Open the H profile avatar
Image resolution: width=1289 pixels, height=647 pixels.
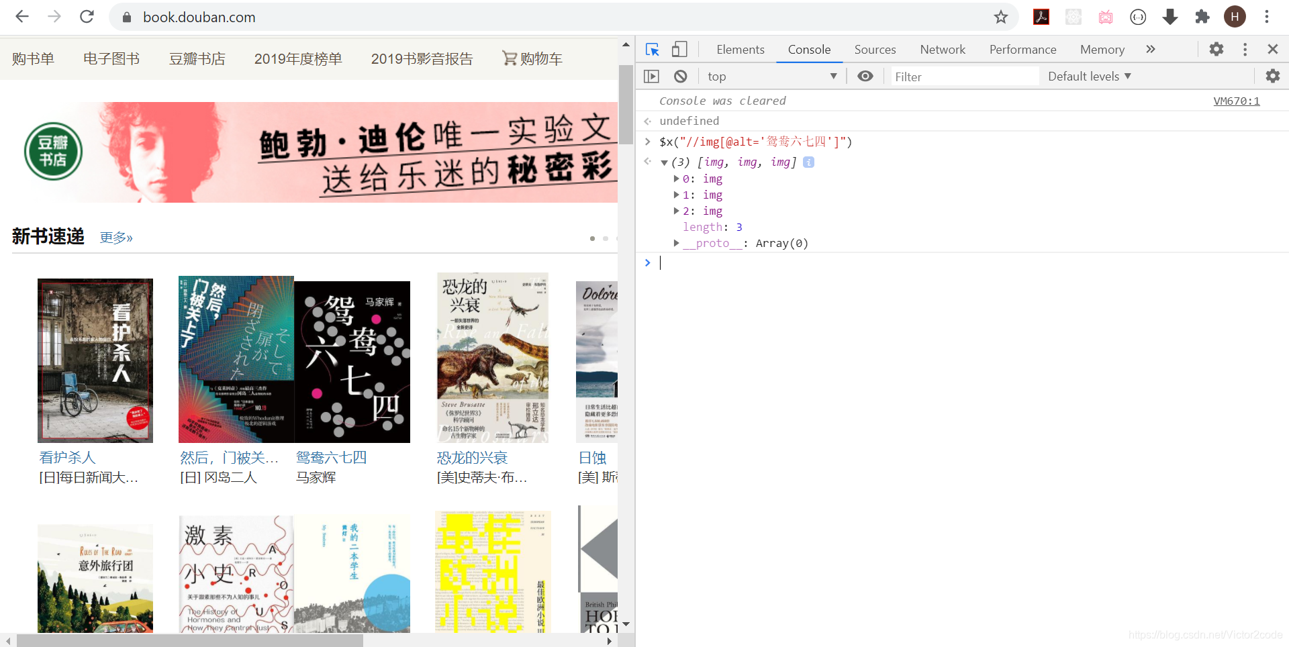click(1235, 17)
